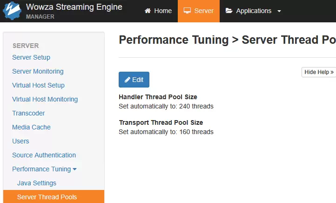Image resolution: width=336 pixels, height=203 pixels.
Task: Click the Applications folder icon
Action: click(229, 11)
